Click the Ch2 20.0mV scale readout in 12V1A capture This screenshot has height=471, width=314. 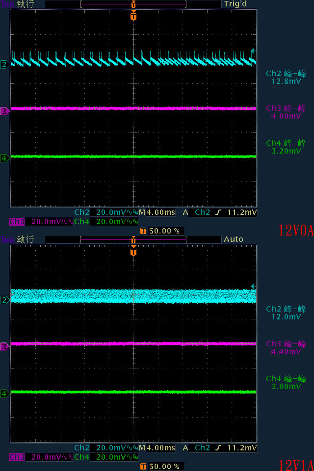[106, 448]
